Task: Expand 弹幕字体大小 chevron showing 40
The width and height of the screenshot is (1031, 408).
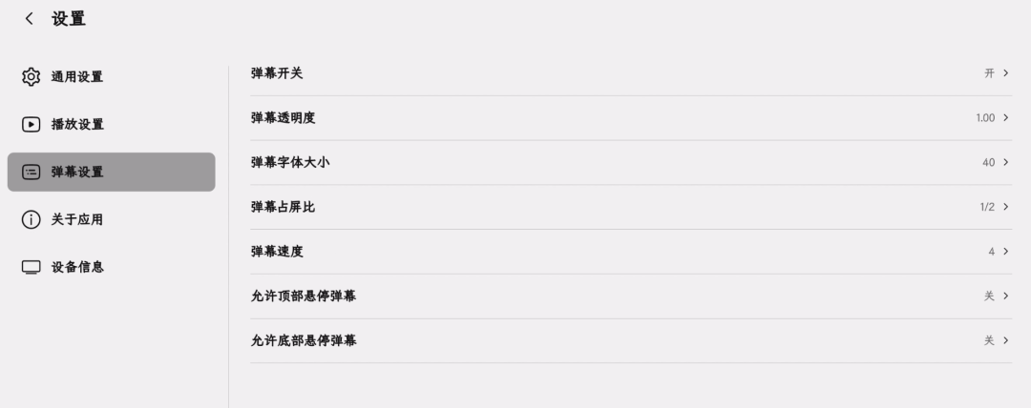Action: [1005, 163]
